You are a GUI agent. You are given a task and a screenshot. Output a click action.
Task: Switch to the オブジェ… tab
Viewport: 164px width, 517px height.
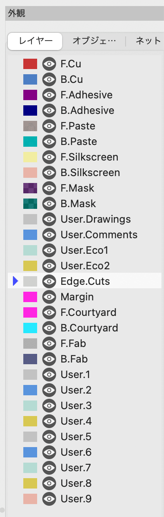pyautogui.click(x=95, y=41)
